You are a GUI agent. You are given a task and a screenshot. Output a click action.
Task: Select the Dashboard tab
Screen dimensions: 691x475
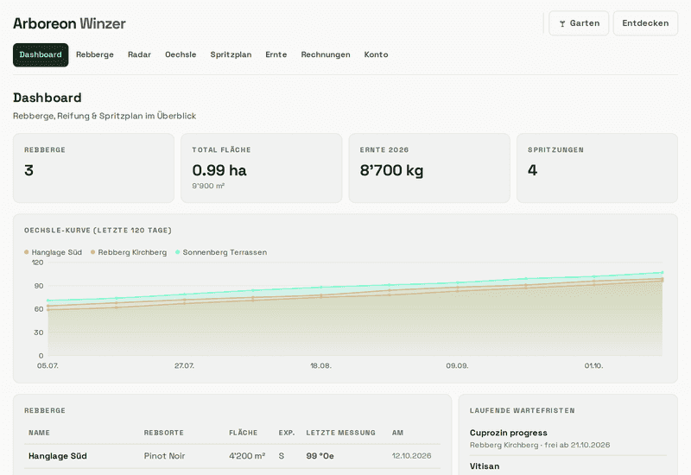pyautogui.click(x=41, y=54)
